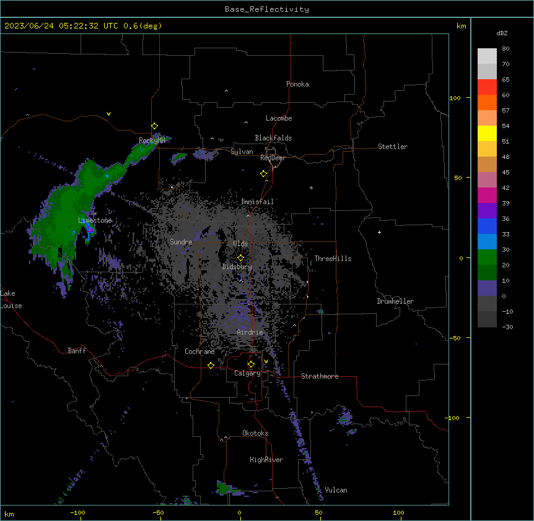This screenshot has width=534, height=521.
Task: Click the Banff label
Action: click(x=77, y=351)
